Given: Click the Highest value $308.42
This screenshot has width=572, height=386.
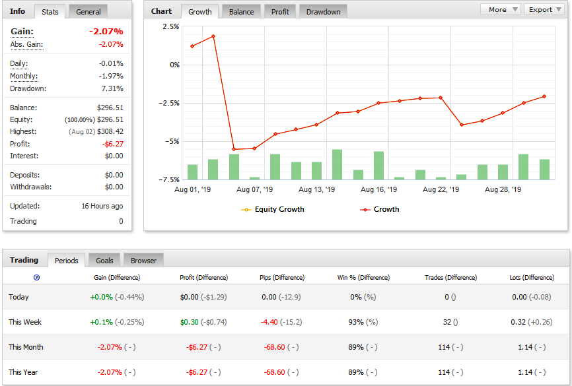Looking at the screenshot, I should click(x=110, y=131).
